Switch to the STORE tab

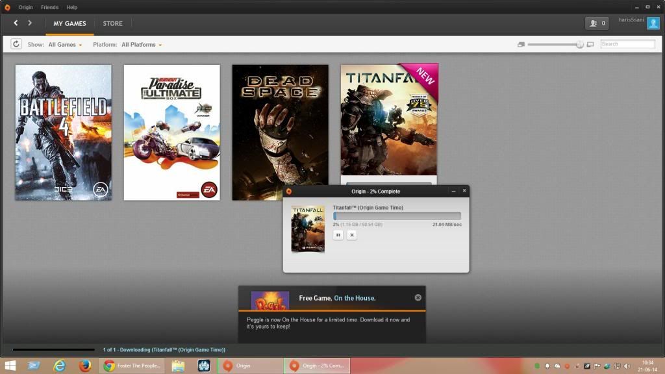pyautogui.click(x=112, y=24)
